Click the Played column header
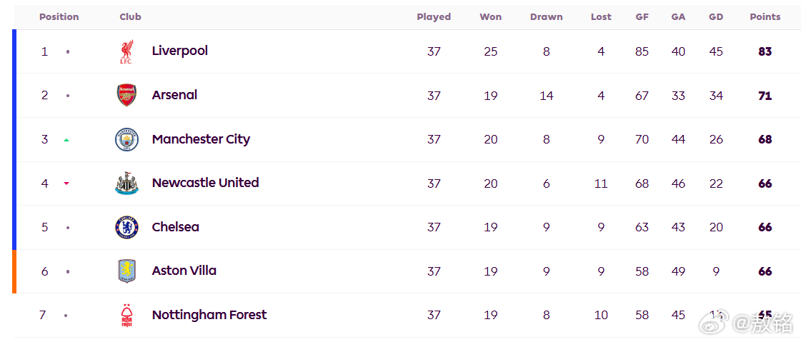Screen dimensions: 801x342 tap(434, 17)
